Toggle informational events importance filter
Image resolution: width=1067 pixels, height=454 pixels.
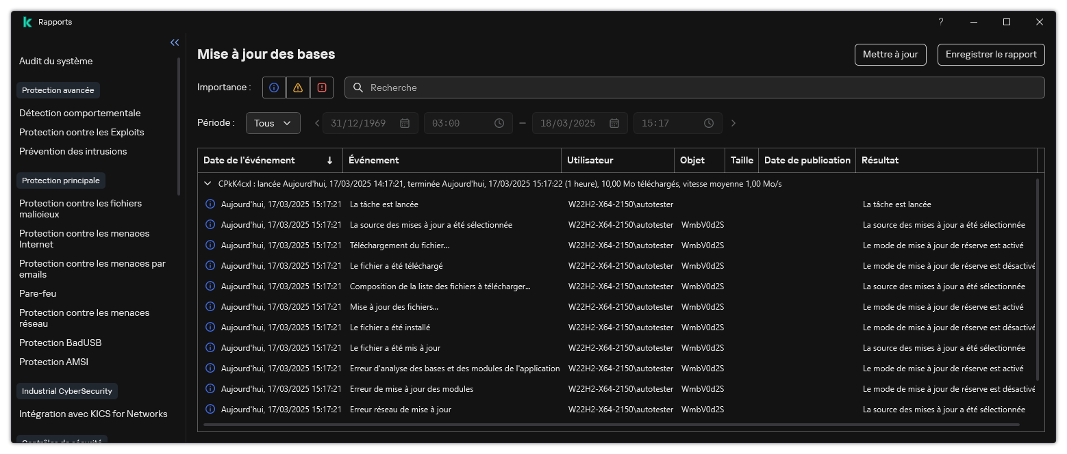tap(274, 88)
